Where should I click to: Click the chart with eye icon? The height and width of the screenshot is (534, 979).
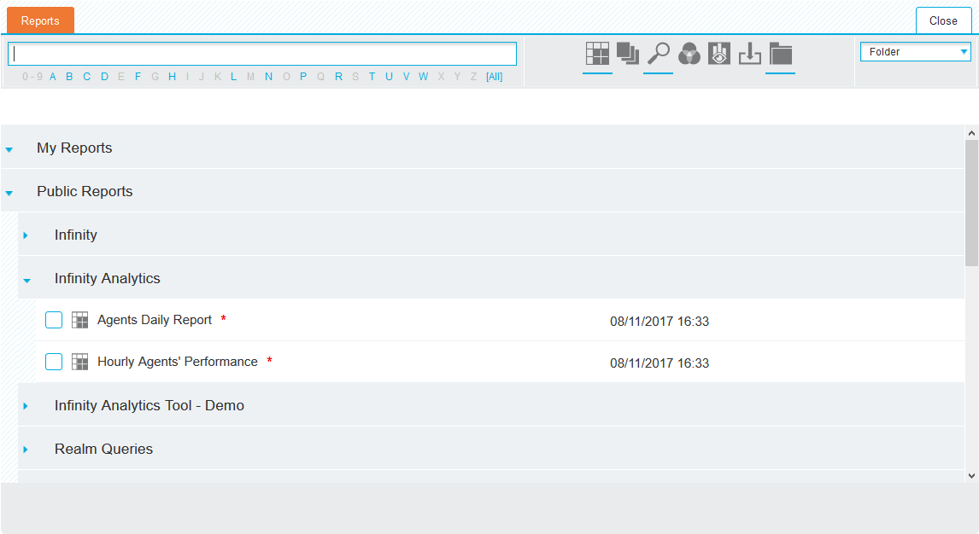pos(719,54)
